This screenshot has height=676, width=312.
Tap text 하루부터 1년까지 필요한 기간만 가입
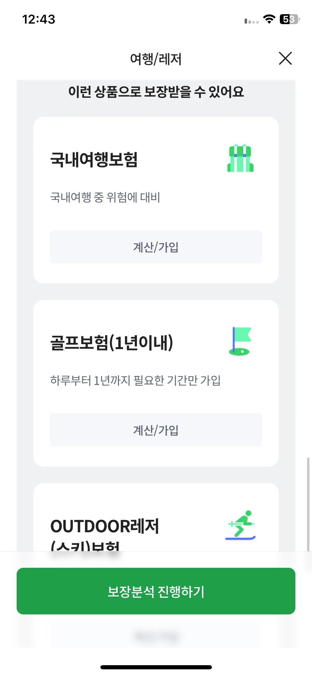click(x=135, y=380)
